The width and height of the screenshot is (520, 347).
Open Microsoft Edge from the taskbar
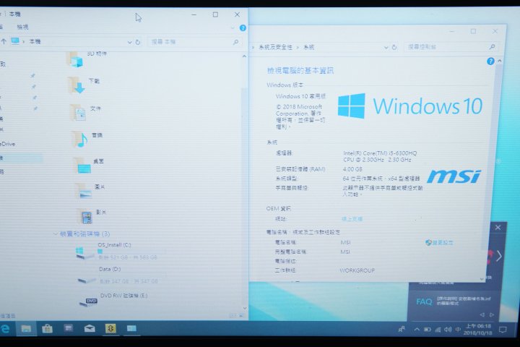pyautogui.click(x=4, y=328)
